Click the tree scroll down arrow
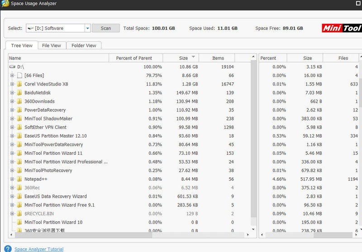 coord(253,229)
